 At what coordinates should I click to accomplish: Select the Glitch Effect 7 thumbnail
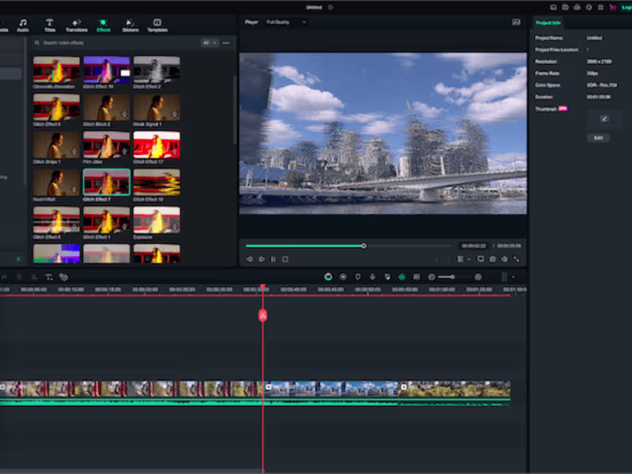click(107, 182)
